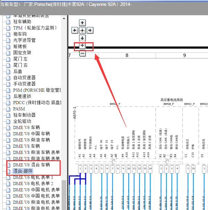Click the document icon beside 拖车钩
The height and width of the screenshot is (210, 208).
8,34
